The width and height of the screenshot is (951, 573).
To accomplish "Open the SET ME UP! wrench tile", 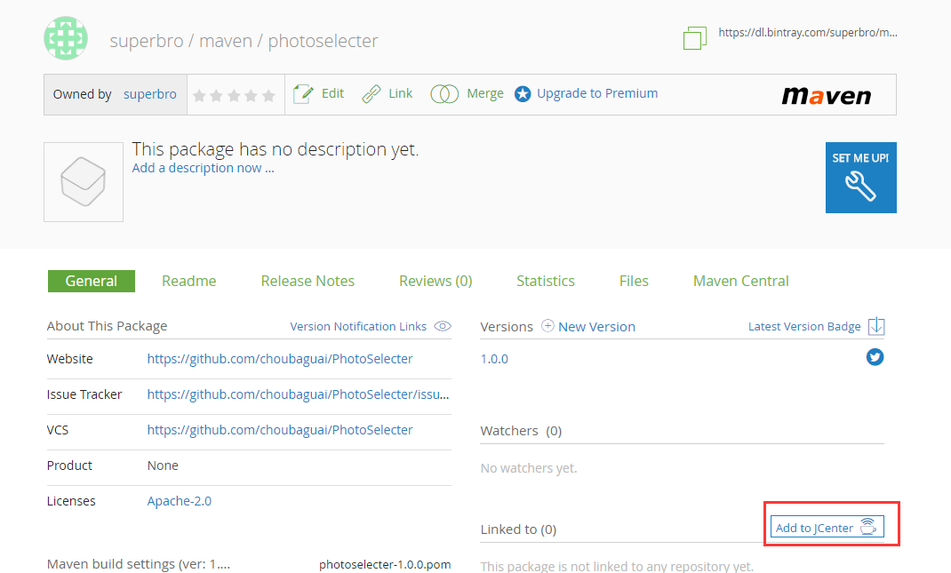I will click(x=860, y=178).
